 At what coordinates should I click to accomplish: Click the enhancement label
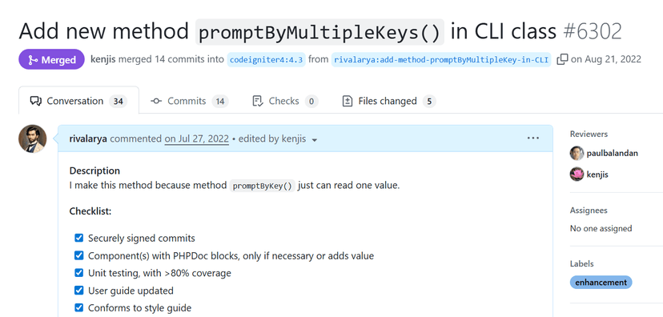pos(601,283)
